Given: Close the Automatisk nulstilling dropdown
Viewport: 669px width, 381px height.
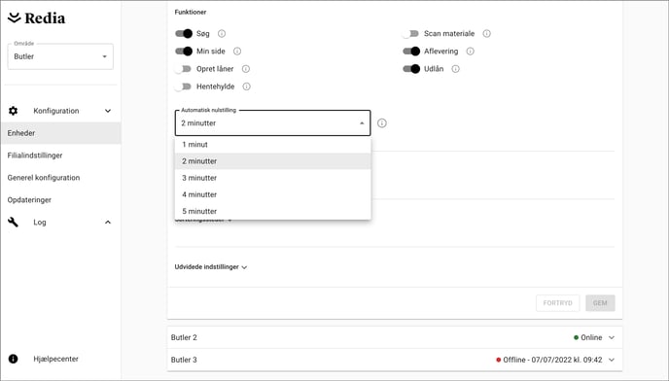Looking at the screenshot, I should click(x=272, y=123).
